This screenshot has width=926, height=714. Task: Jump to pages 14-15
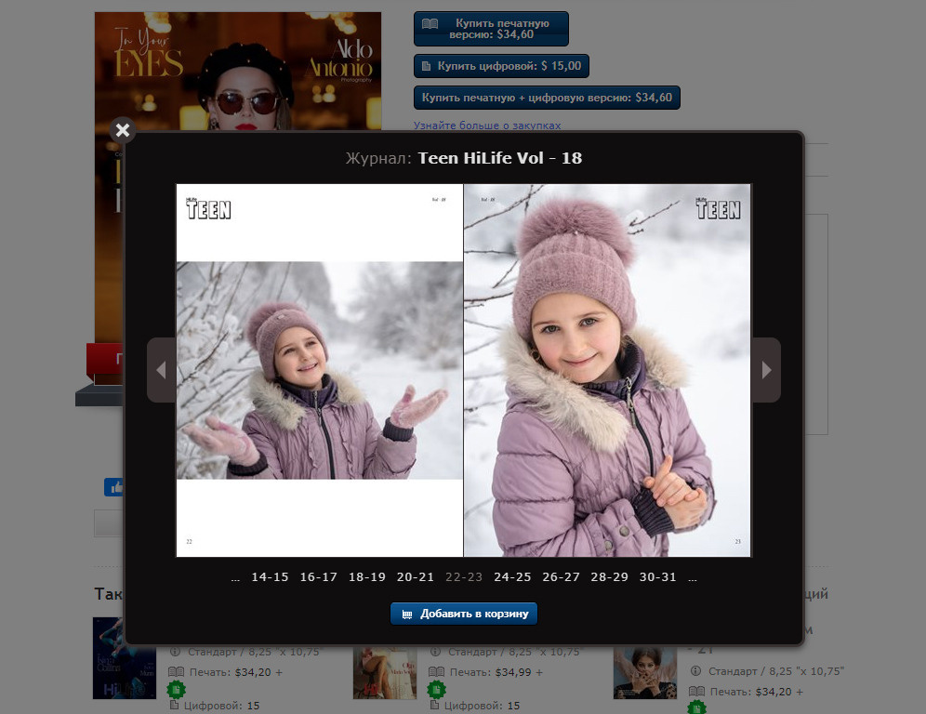270,577
